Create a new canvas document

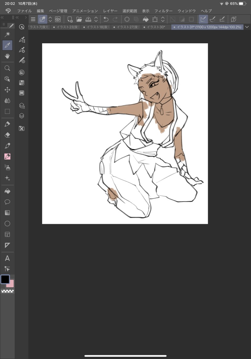click(70, 19)
